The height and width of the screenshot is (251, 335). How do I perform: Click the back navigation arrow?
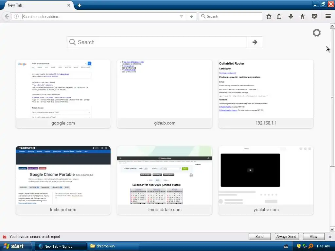tap(7, 16)
